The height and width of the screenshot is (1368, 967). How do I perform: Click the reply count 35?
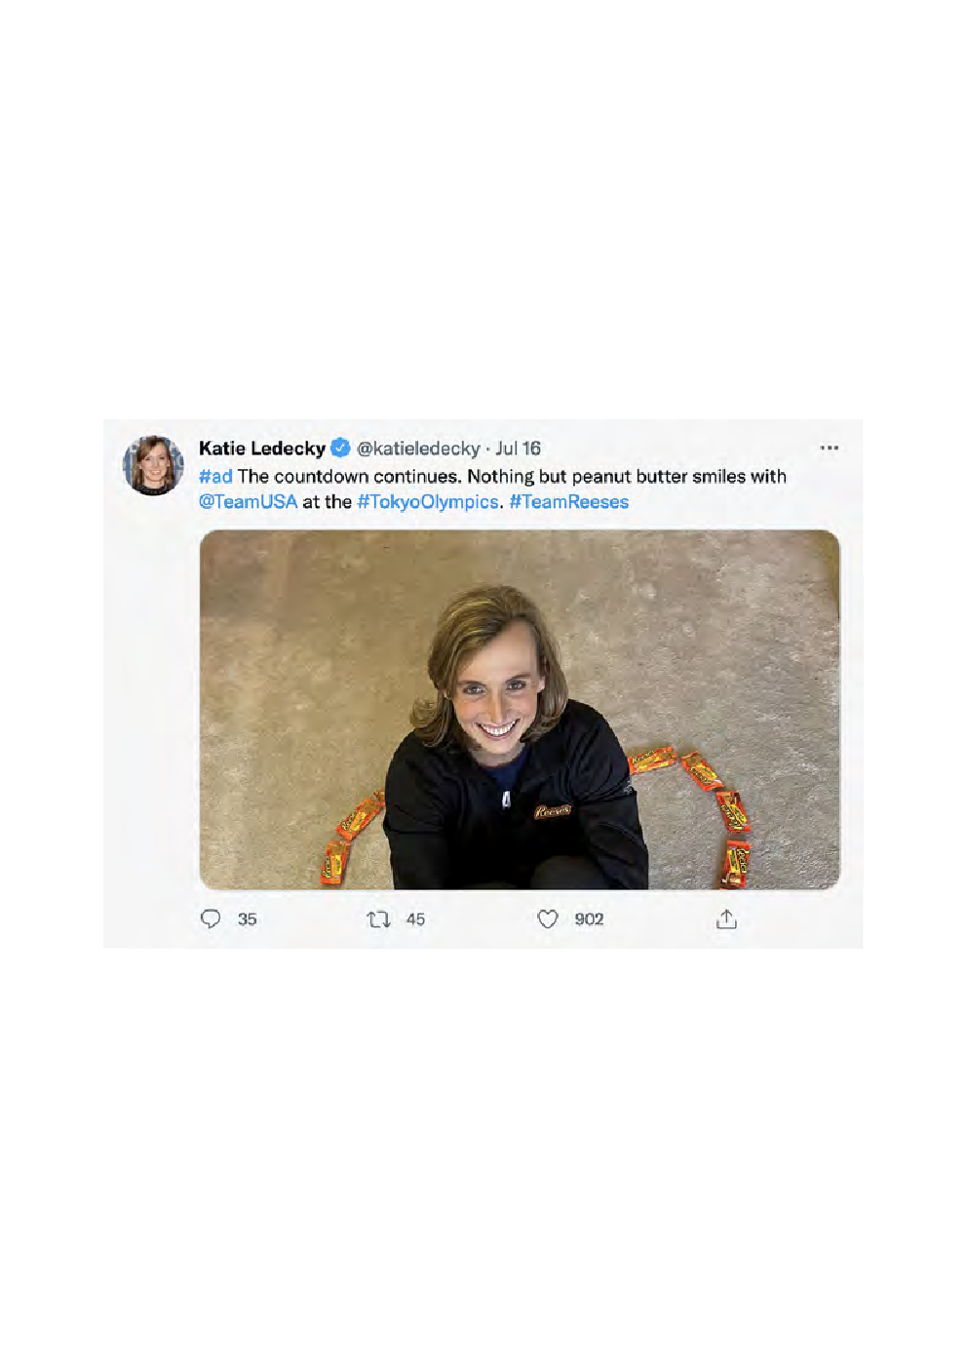pos(248,919)
